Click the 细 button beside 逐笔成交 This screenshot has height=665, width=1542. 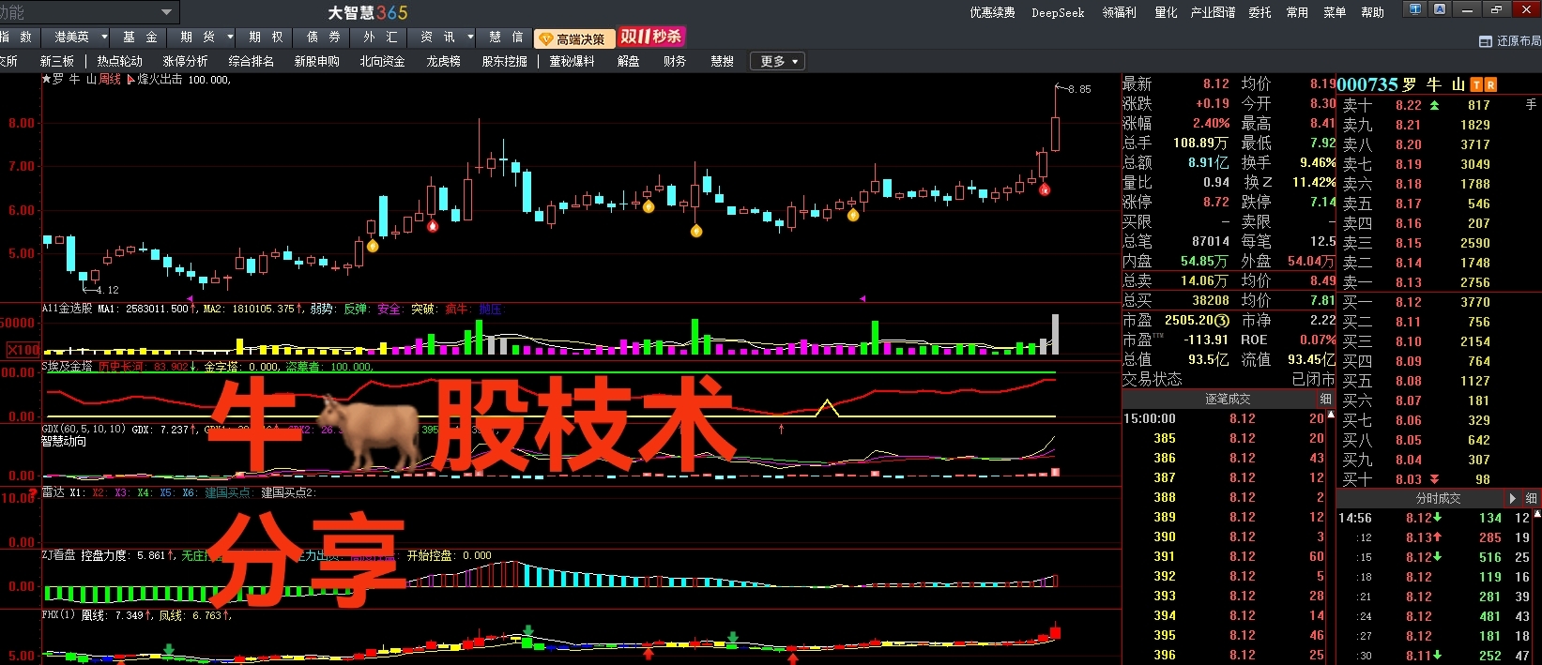pyautogui.click(x=1325, y=399)
